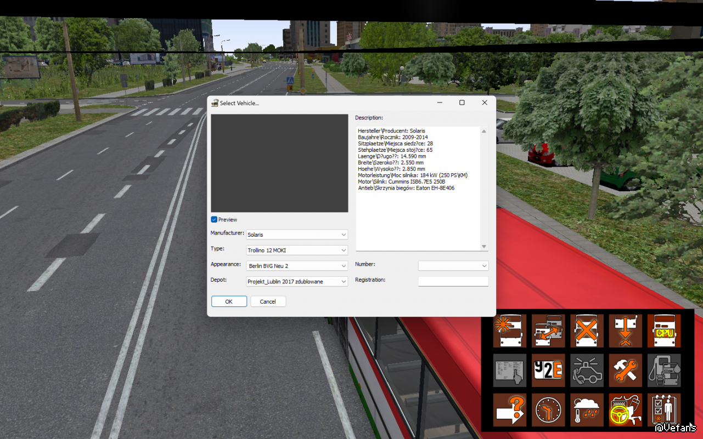
Task: Click the steering wheel controls options icon
Action: pyautogui.click(x=625, y=409)
